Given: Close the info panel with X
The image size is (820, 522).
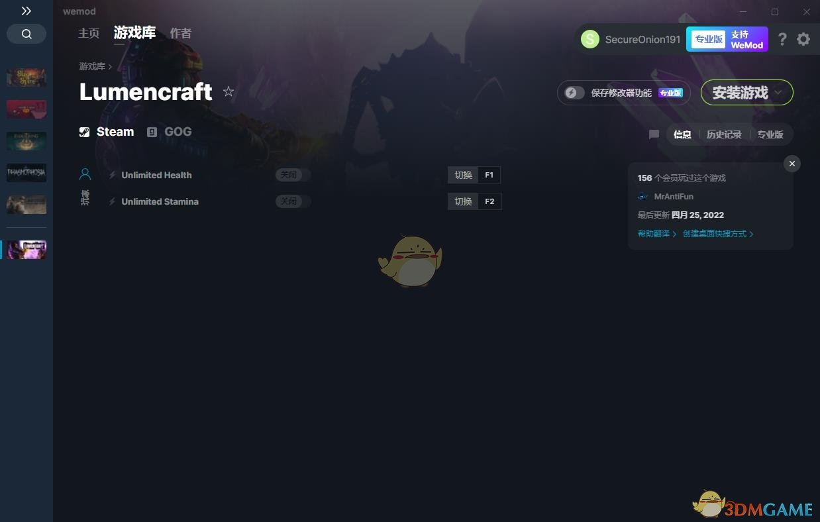Looking at the screenshot, I should (x=792, y=164).
